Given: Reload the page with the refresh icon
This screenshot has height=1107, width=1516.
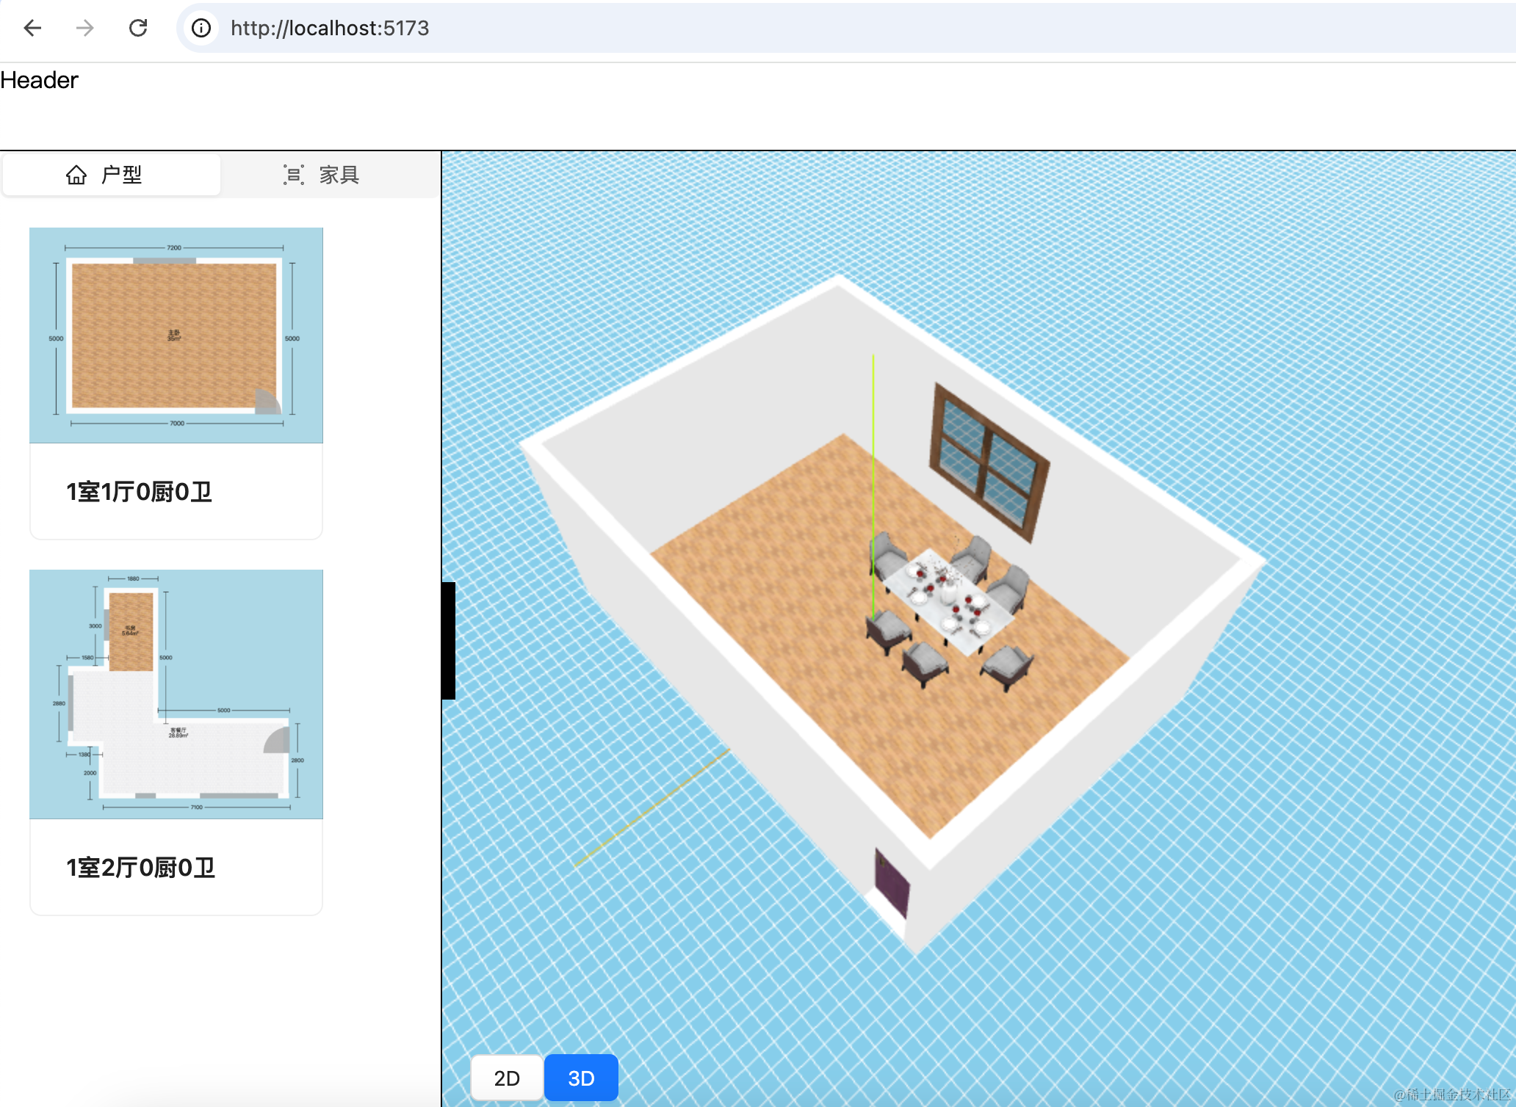Looking at the screenshot, I should coord(138,28).
